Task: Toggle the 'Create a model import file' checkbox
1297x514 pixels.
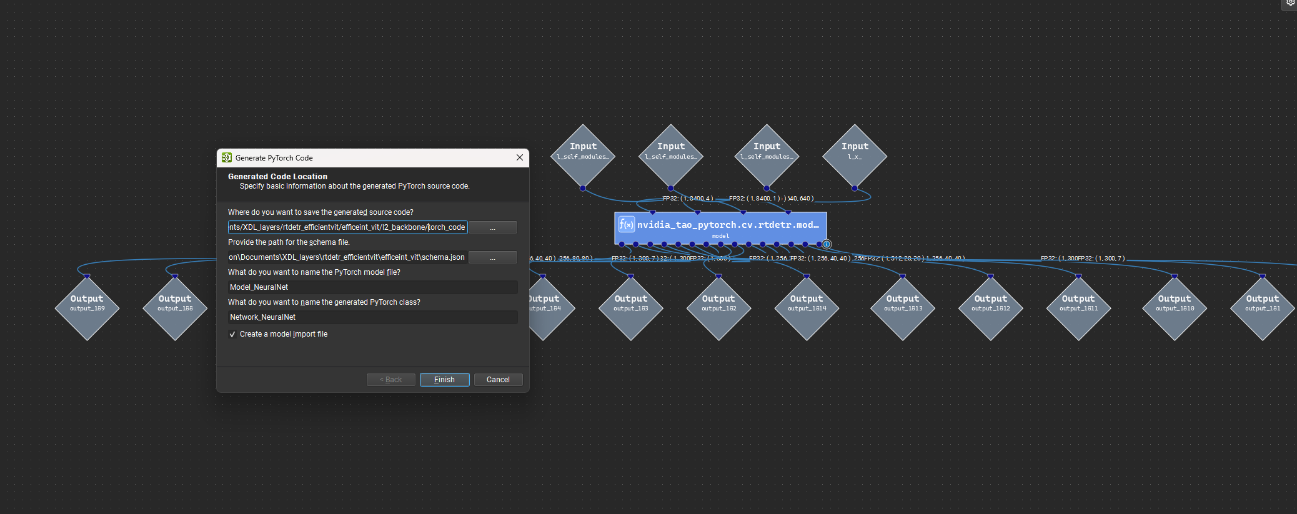Action: pyautogui.click(x=232, y=334)
